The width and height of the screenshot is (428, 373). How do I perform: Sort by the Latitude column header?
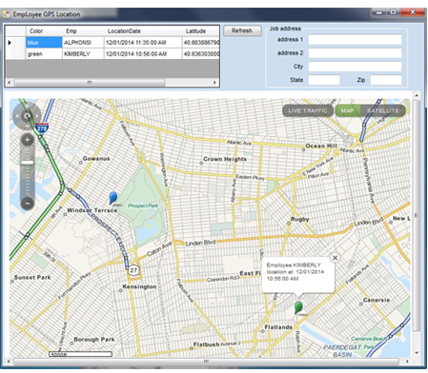click(x=200, y=31)
